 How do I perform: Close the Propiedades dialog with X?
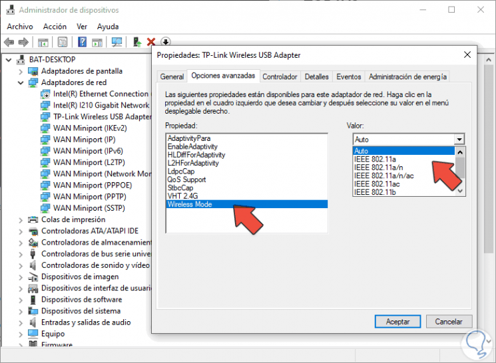(467, 55)
